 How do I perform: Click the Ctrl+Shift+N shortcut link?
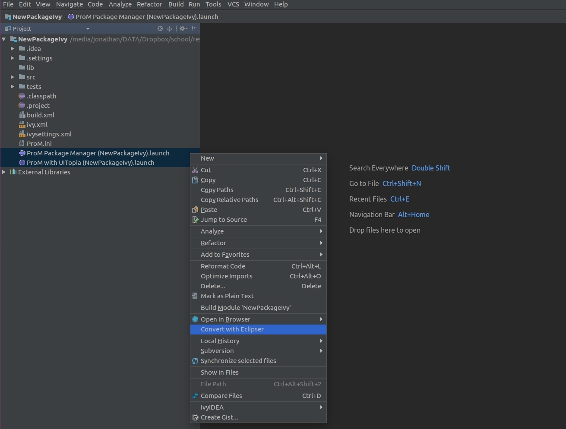coord(402,183)
